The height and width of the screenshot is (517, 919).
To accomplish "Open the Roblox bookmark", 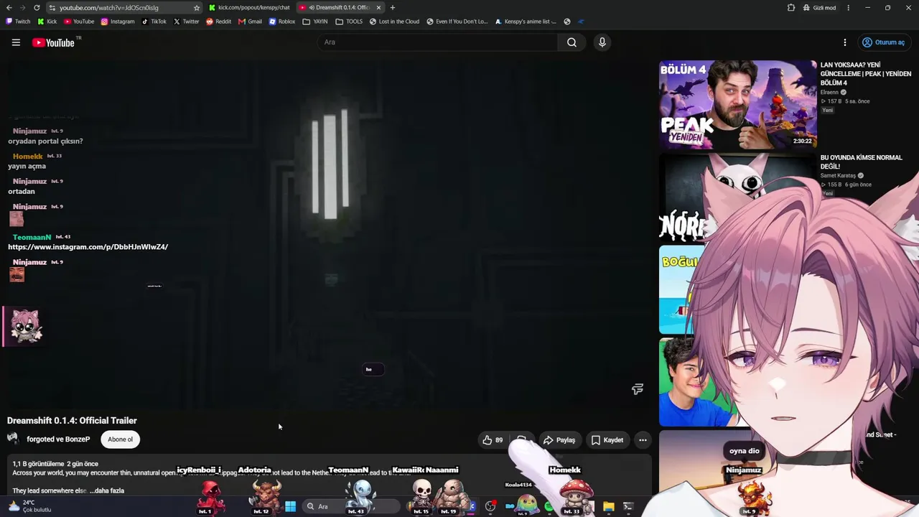I will (281, 22).
